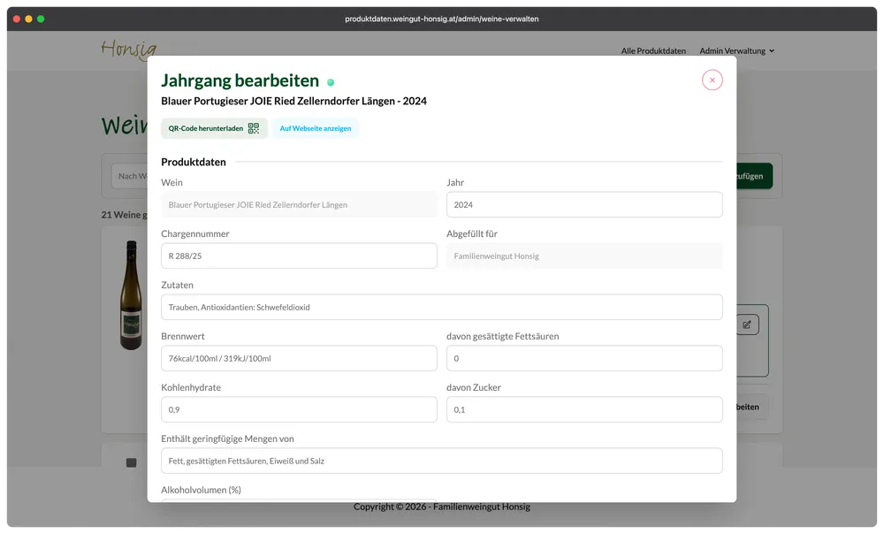Click the Chargennummer field
This screenshot has height=534, width=884.
point(299,256)
